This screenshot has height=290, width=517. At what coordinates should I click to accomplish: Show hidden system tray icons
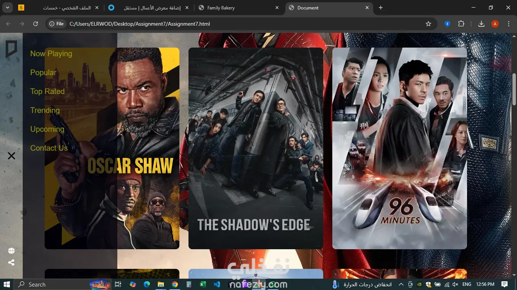pos(401,284)
